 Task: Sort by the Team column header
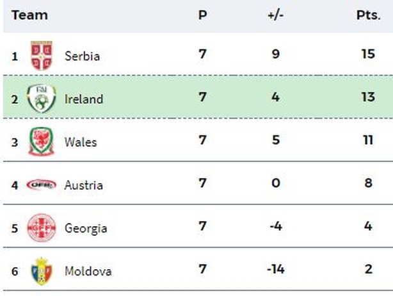29,15
